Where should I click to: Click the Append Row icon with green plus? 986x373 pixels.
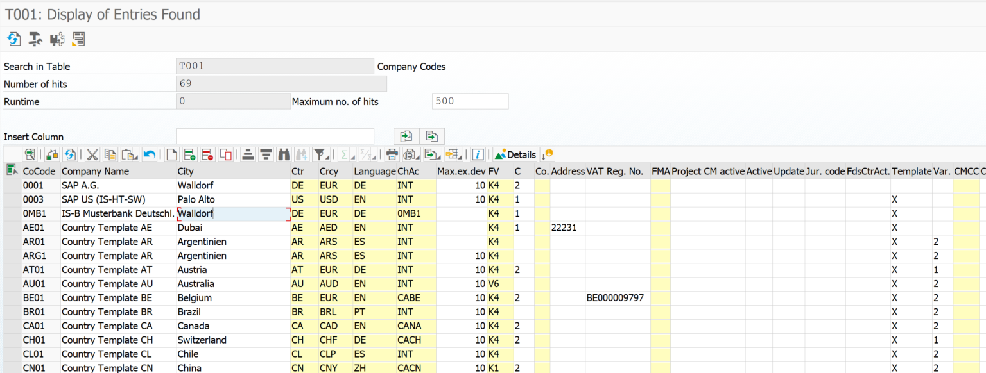(189, 154)
